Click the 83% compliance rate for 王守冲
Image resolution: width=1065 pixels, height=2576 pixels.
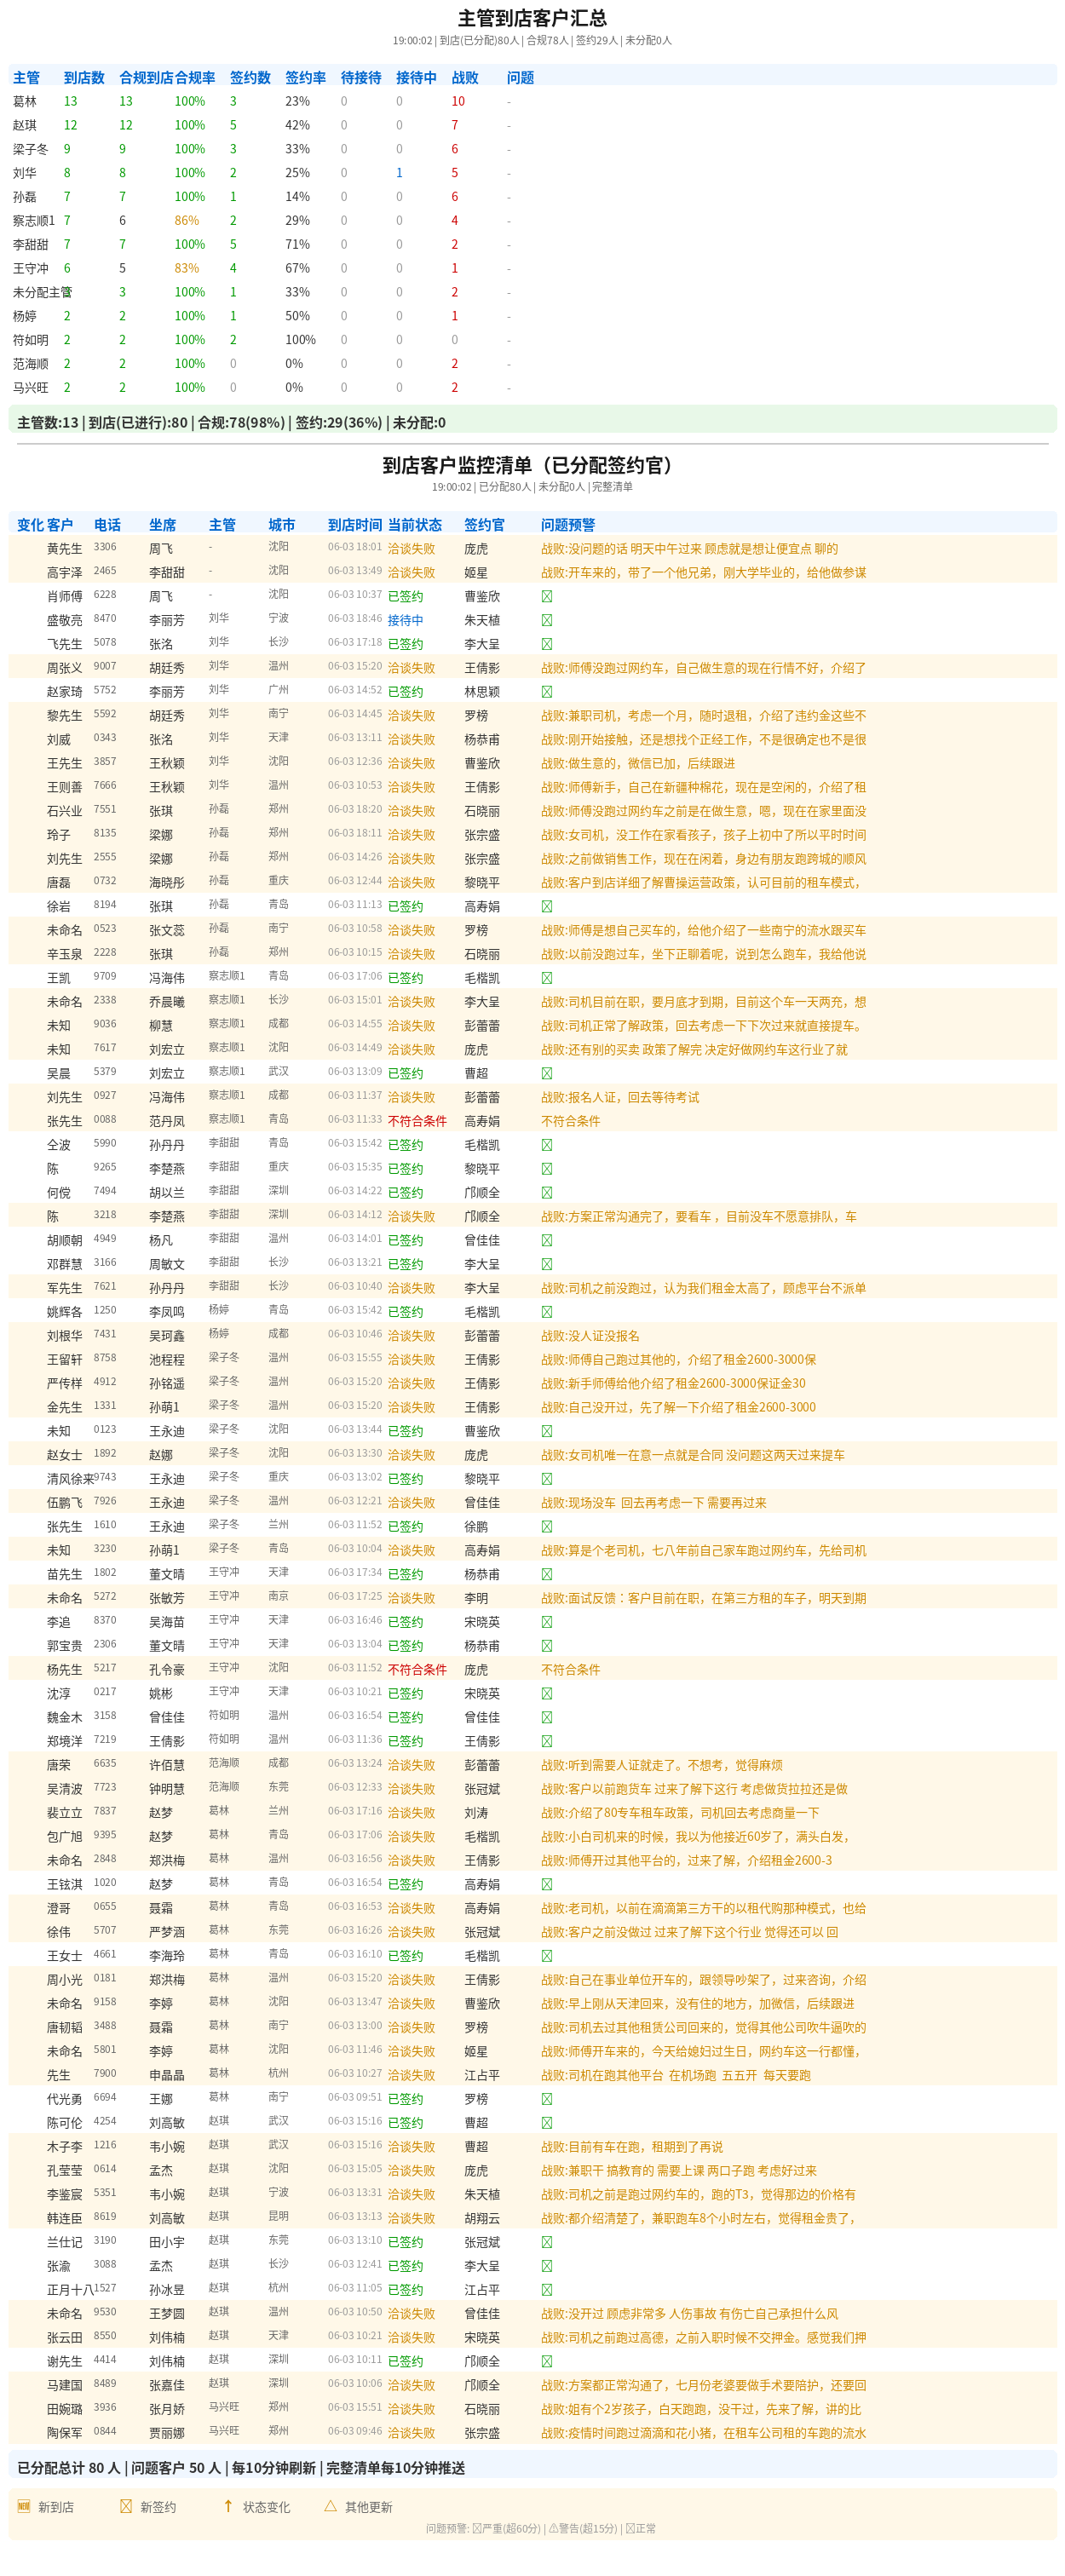[187, 268]
